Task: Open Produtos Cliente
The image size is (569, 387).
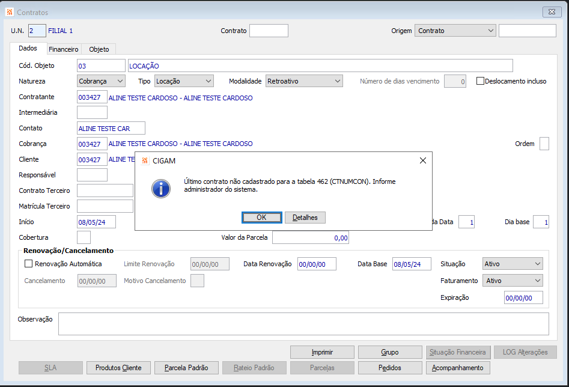Action: coord(118,367)
